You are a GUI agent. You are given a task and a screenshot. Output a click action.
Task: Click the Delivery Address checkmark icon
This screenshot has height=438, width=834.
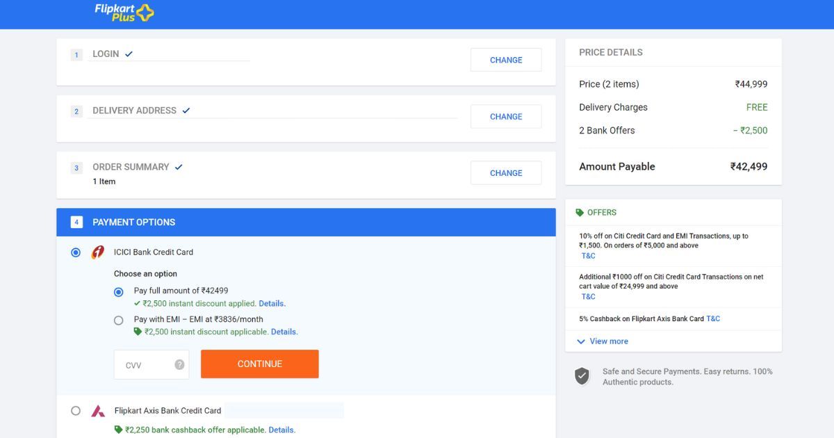(186, 111)
